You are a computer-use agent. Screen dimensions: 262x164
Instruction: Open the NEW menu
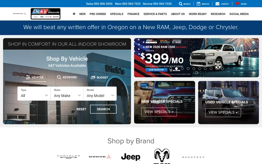pyautogui.click(x=82, y=14)
